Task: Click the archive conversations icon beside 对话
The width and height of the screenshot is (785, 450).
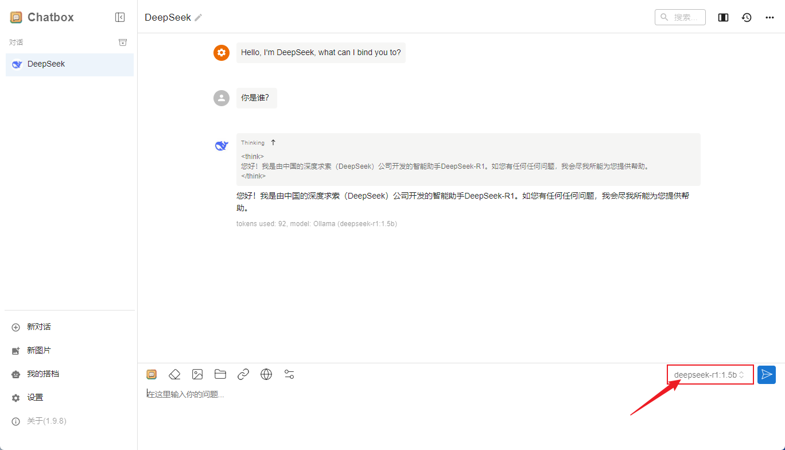Action: pyautogui.click(x=122, y=42)
